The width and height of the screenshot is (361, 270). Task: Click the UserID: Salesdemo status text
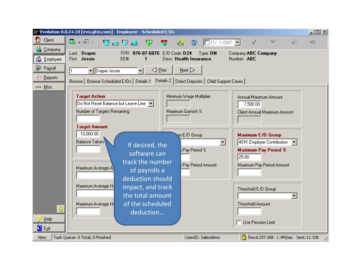click(203, 237)
